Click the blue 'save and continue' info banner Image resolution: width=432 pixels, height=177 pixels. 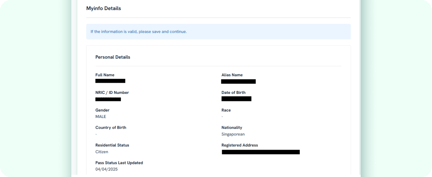[219, 32]
